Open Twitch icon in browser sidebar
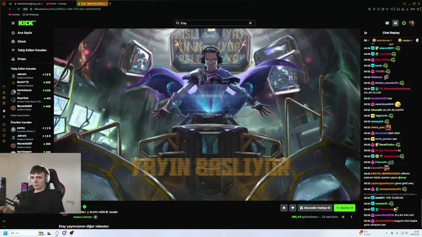422x237 pixels. [4, 111]
